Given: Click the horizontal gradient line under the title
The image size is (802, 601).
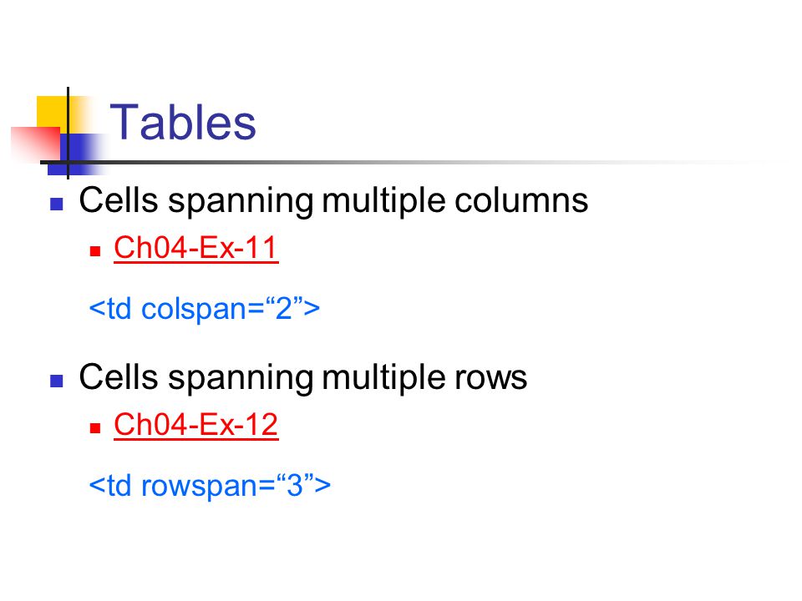Looking at the screenshot, I should (404, 163).
